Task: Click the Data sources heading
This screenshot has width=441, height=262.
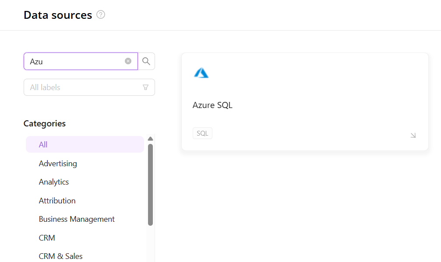Action: [x=58, y=15]
